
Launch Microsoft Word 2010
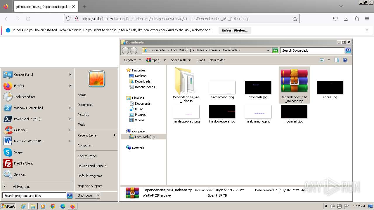[37, 141]
